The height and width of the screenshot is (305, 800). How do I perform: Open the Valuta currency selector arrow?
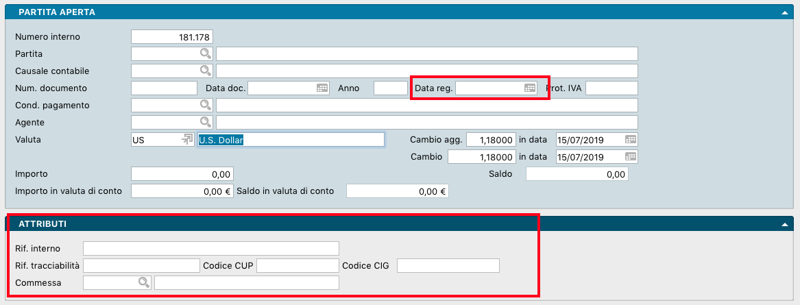[186, 139]
